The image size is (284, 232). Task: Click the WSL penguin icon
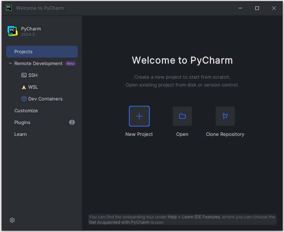[24, 87]
